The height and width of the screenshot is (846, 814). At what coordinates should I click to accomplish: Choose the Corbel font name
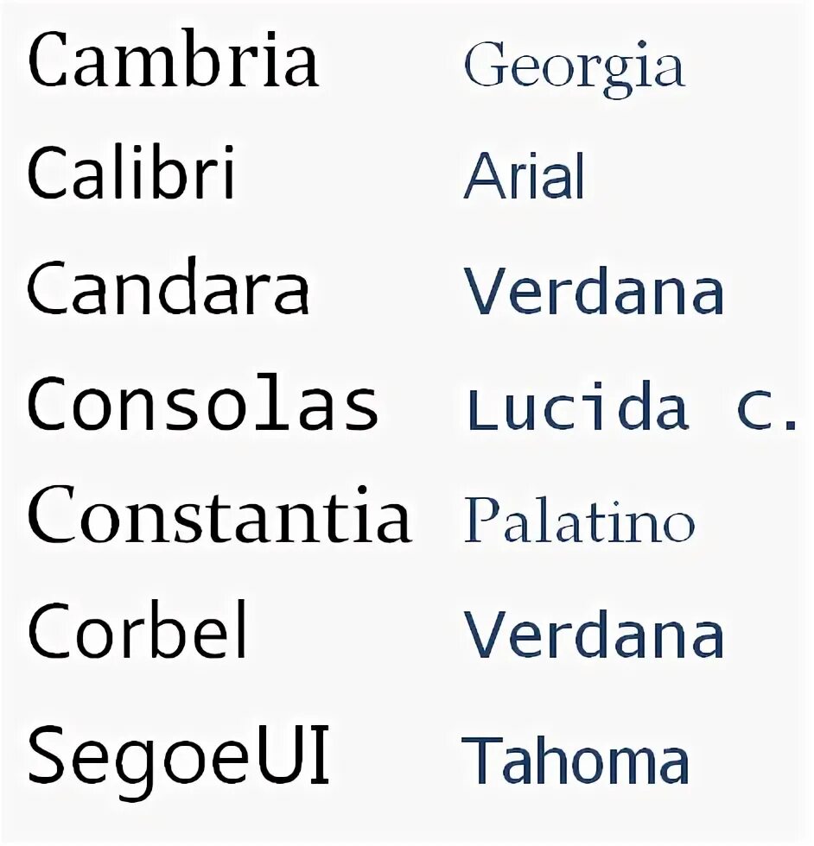coord(137,629)
